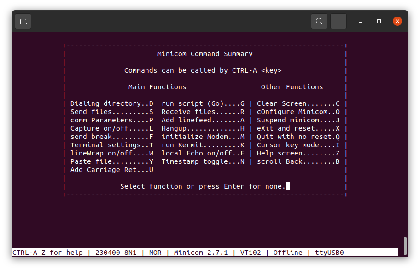Image resolution: width=420 pixels, height=270 pixels.
Task: Click 'Offline' in status bar
Action: coord(288,253)
